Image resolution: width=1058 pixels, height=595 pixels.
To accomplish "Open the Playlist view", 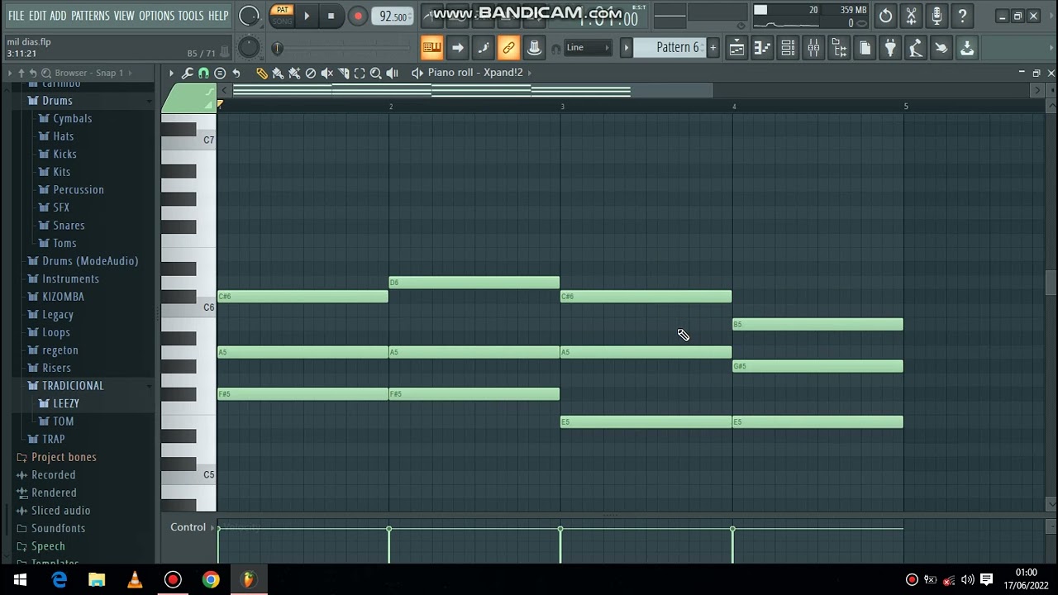I will (x=736, y=48).
